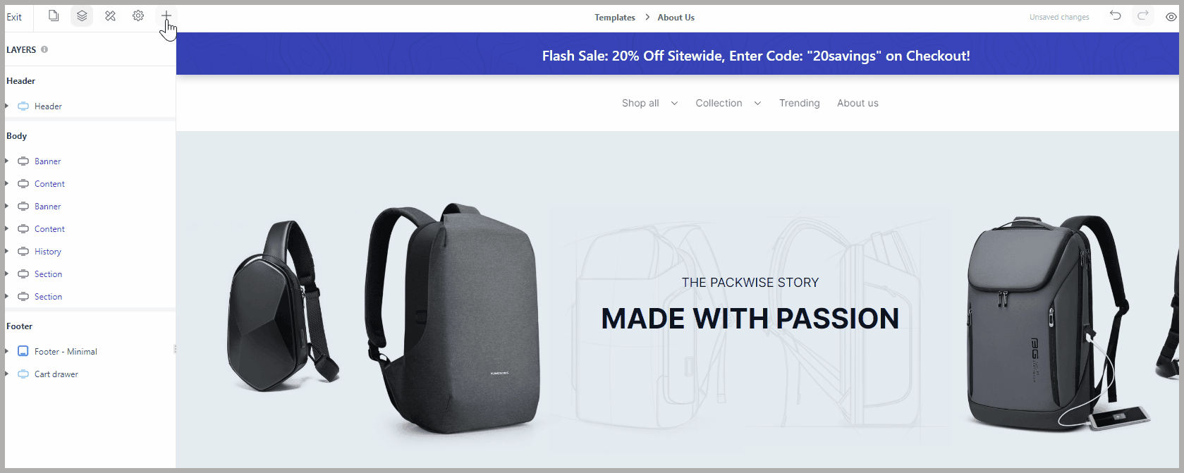This screenshot has height=473, width=1184.
Task: Click the sidebar resize handle
Action: pyautogui.click(x=175, y=349)
